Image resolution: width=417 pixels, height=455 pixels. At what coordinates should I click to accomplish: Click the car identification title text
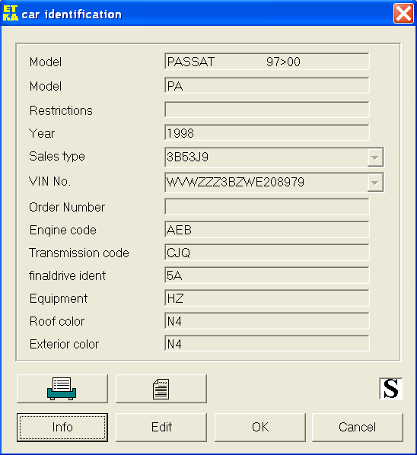click(72, 14)
